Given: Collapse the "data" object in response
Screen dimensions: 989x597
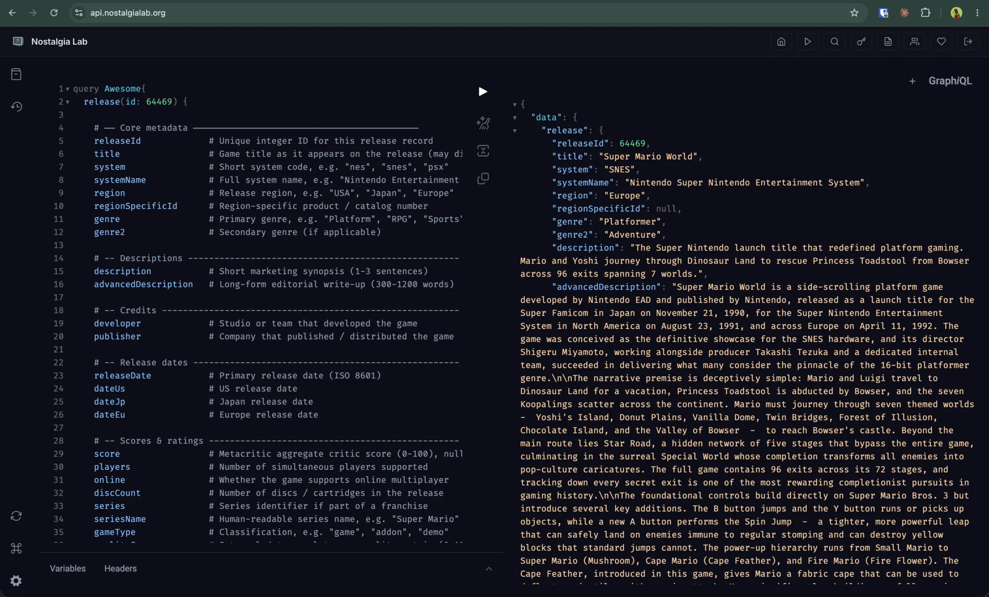Looking at the screenshot, I should 515,118.
